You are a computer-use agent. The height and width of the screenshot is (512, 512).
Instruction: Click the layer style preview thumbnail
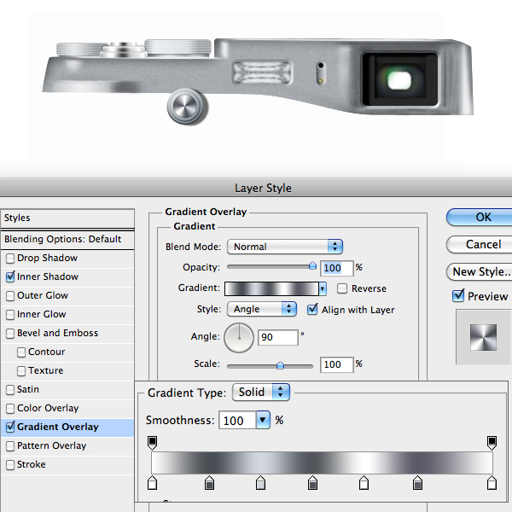(483, 337)
